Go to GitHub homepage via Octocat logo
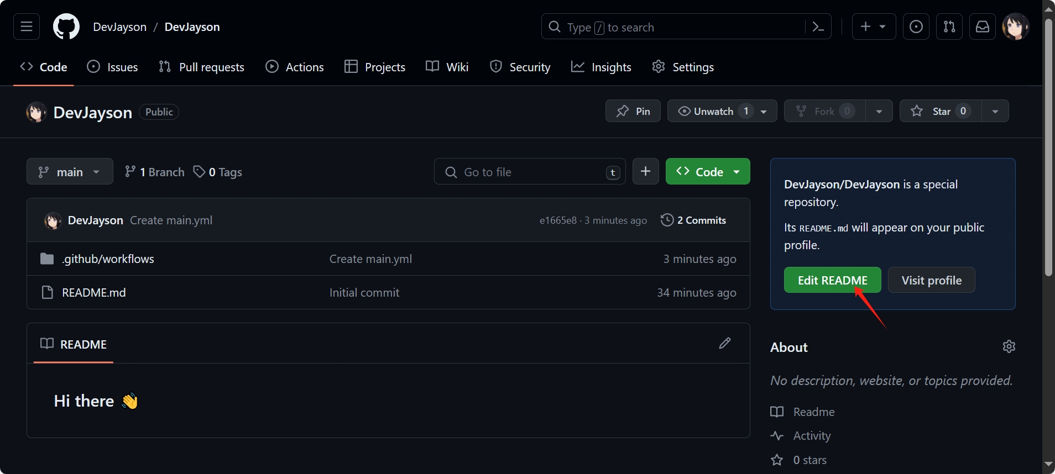Viewport: 1055px width, 474px height. [x=66, y=27]
